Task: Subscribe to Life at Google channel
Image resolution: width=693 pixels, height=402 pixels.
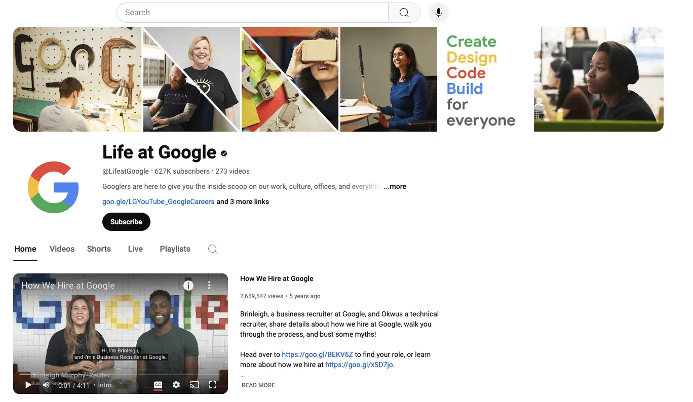Action: pos(126,222)
